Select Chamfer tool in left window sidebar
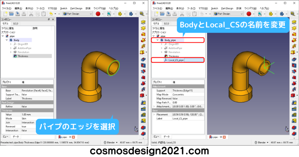The height and width of the screenshot is (157, 299). pos(143,134)
